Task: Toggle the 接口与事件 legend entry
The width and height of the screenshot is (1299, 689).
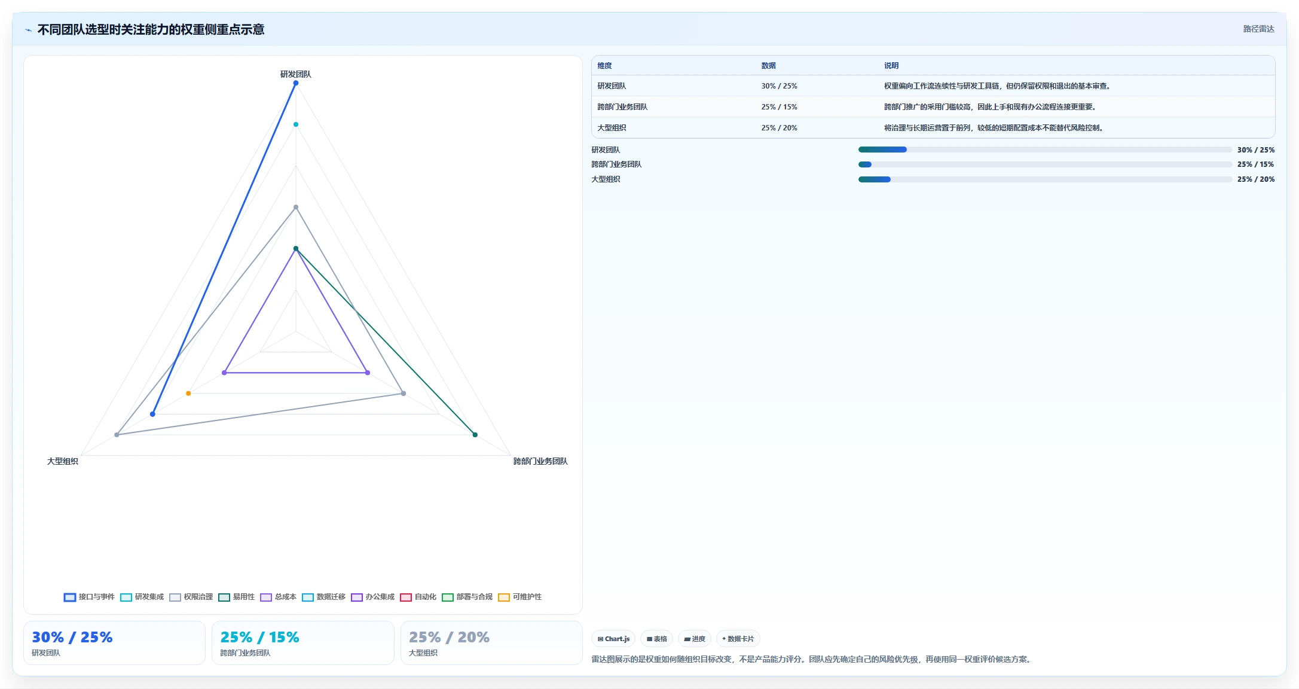Action: point(89,597)
